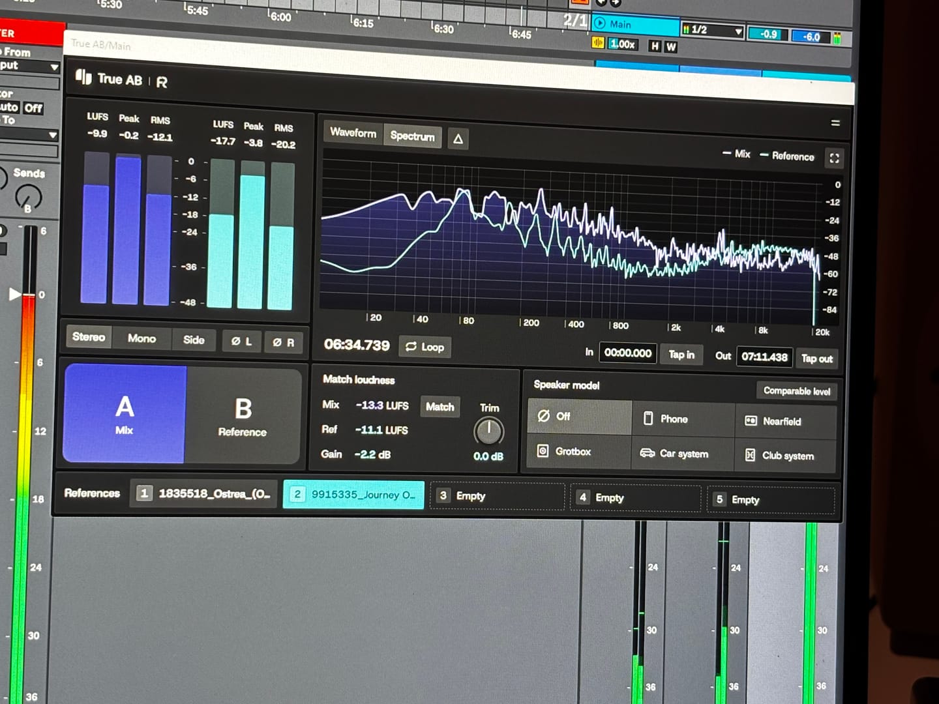
Task: Switch to B Reference source
Action: point(243,417)
